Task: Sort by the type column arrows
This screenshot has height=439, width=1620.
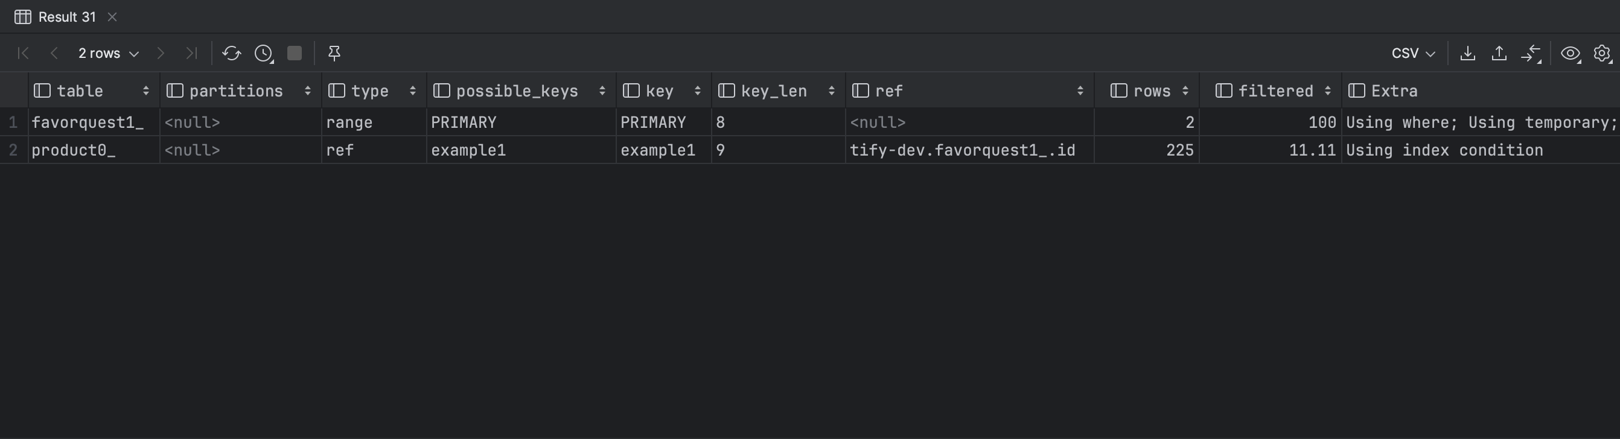Action: pos(413,91)
